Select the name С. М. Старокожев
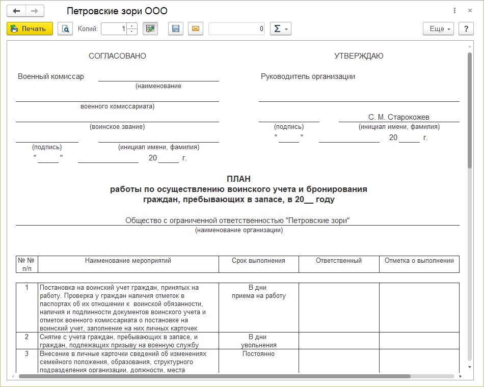The width and height of the screenshot is (484, 387). [x=399, y=117]
